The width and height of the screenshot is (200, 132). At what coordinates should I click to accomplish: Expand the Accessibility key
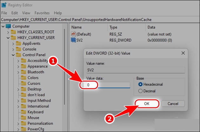[18, 61]
